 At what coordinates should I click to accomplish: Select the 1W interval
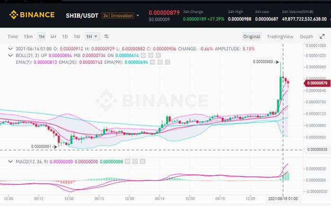point(77,36)
